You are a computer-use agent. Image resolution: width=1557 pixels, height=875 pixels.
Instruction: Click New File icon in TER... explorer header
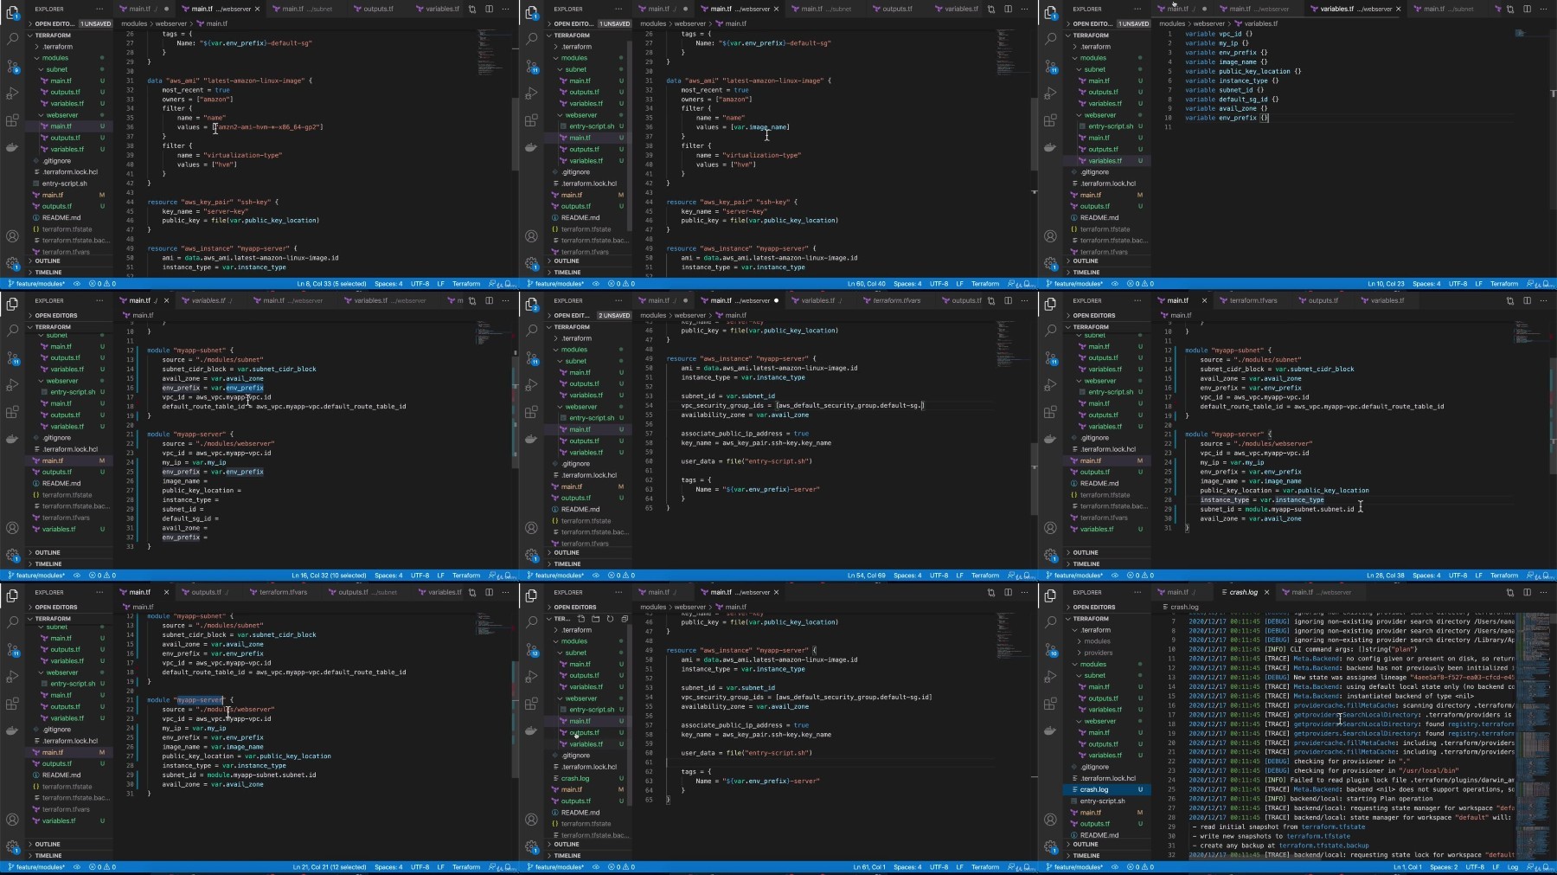(x=581, y=619)
